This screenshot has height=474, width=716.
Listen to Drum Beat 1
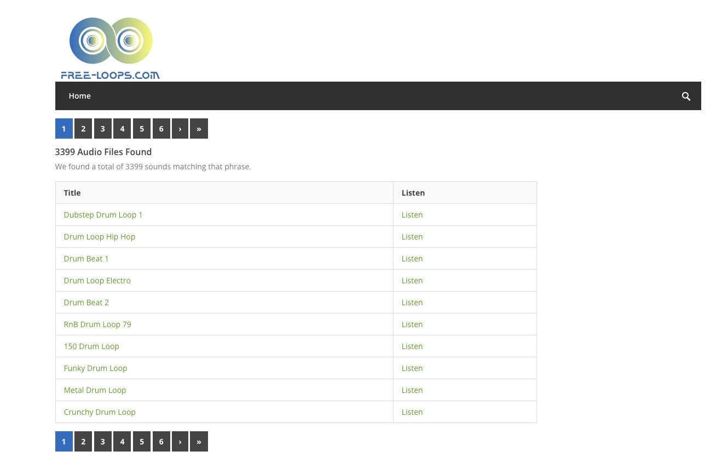pyautogui.click(x=412, y=259)
